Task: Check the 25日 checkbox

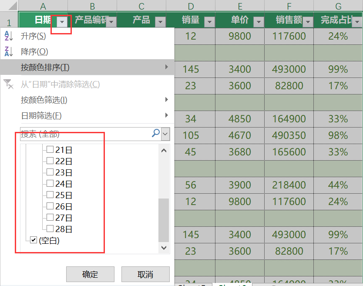Action: pos(50,195)
